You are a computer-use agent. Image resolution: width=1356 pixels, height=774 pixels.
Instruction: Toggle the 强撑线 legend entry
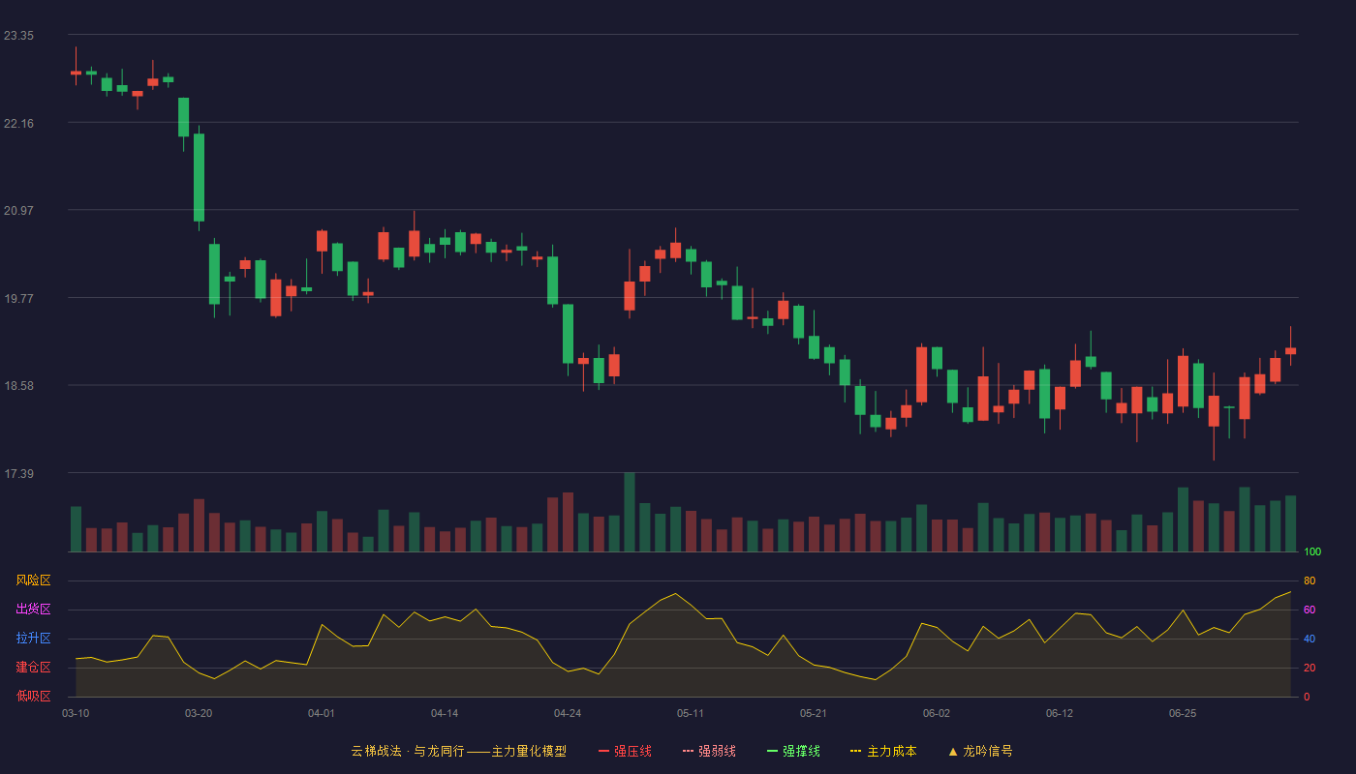coord(793,751)
